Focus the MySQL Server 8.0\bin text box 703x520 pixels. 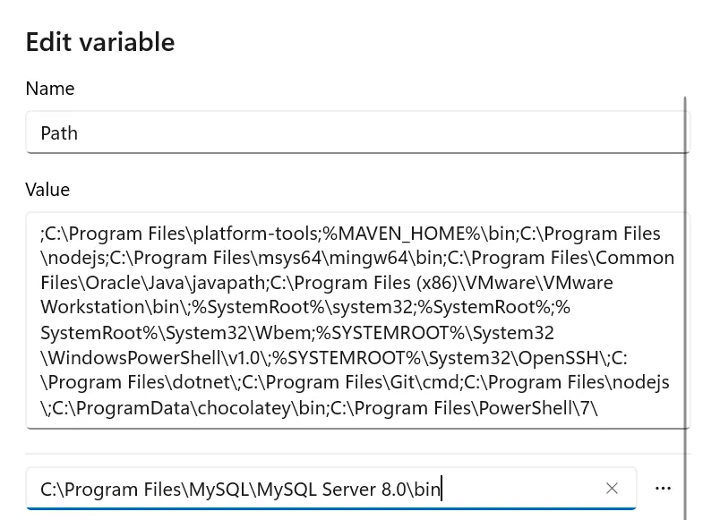pos(313,489)
